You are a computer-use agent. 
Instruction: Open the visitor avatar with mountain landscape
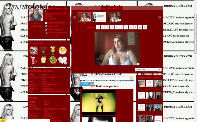tap(158, 107)
